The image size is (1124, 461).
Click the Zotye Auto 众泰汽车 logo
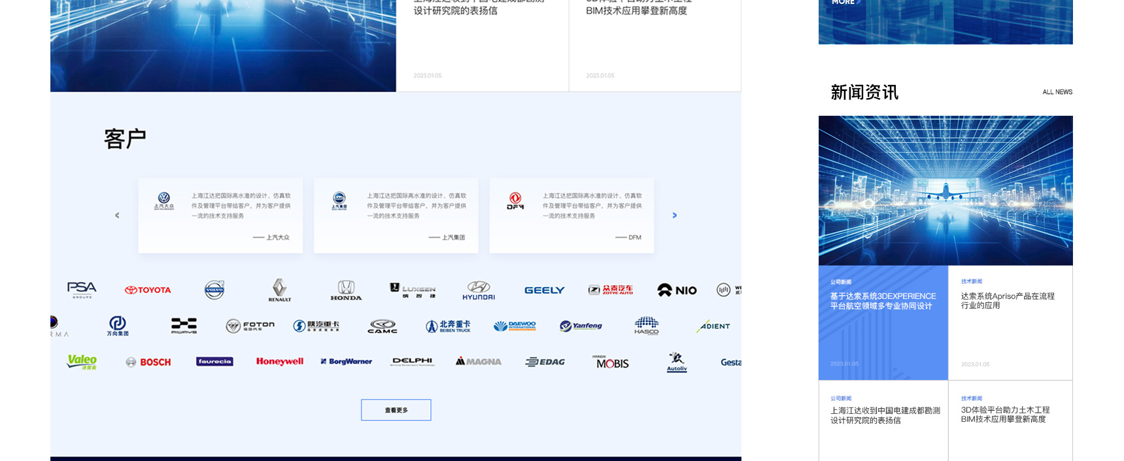point(610,290)
